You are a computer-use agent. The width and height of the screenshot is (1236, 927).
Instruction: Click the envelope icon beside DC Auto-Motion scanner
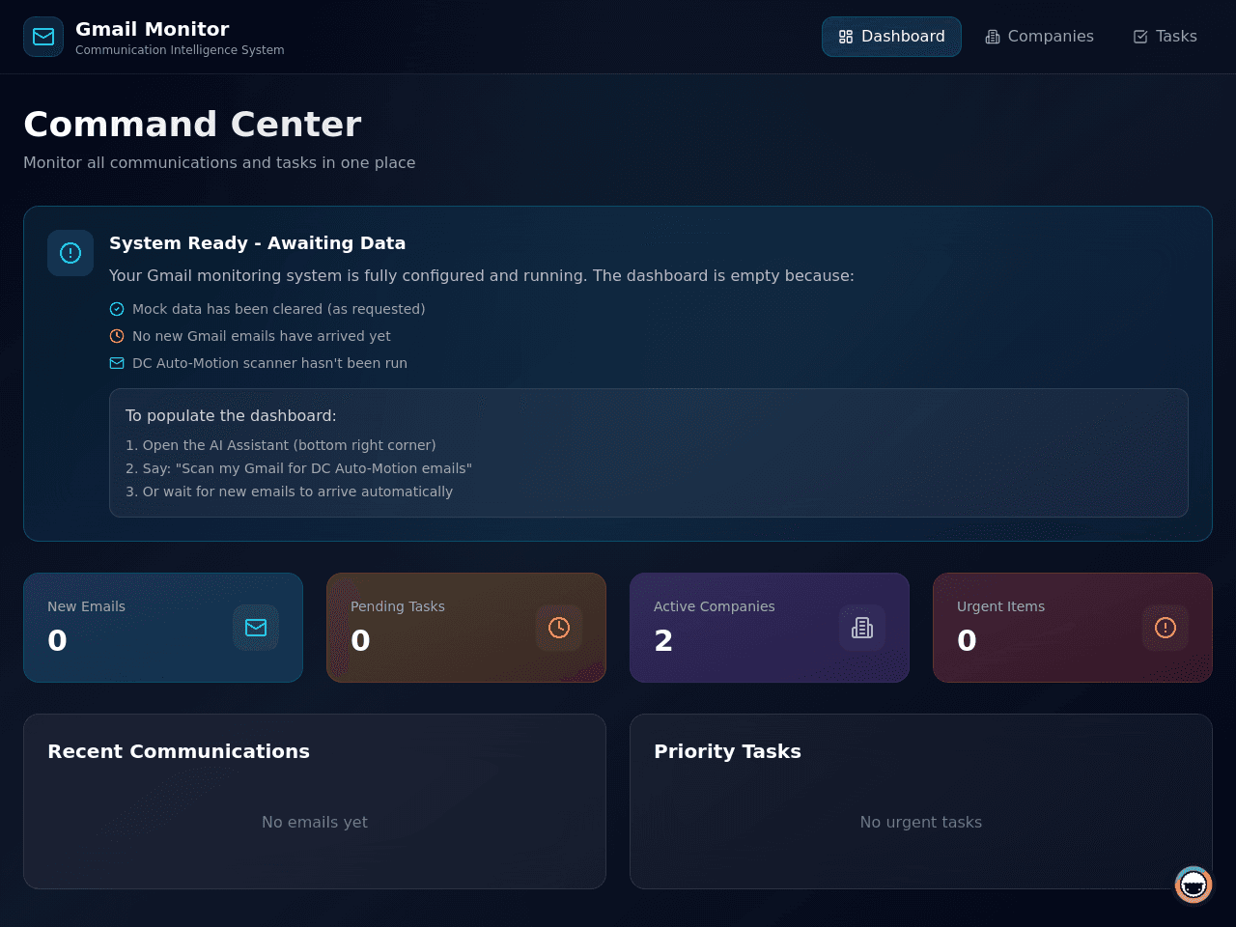tap(117, 363)
